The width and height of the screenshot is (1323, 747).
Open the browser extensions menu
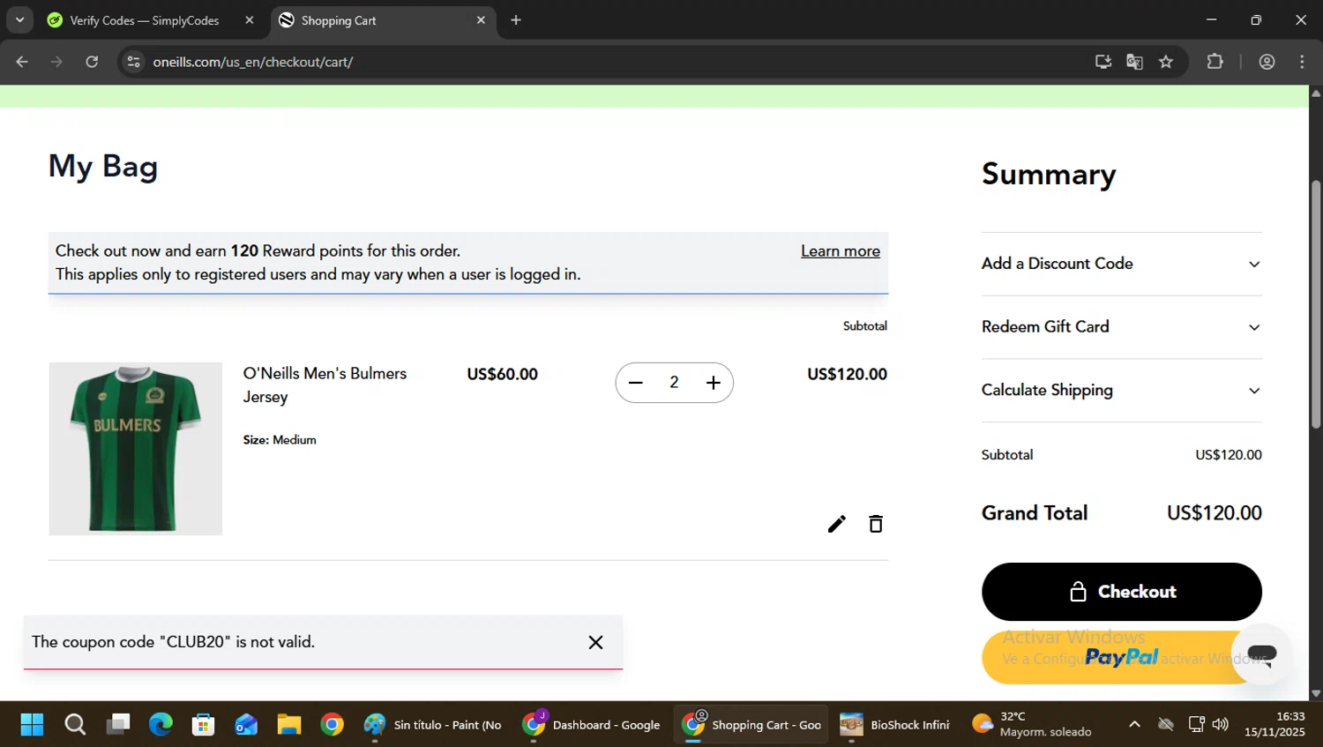(1215, 62)
